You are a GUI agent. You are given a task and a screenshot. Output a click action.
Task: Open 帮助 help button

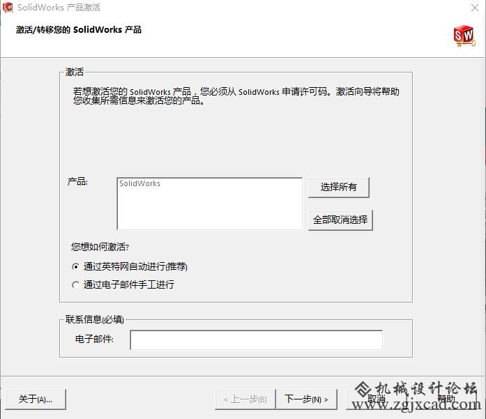tap(446, 399)
